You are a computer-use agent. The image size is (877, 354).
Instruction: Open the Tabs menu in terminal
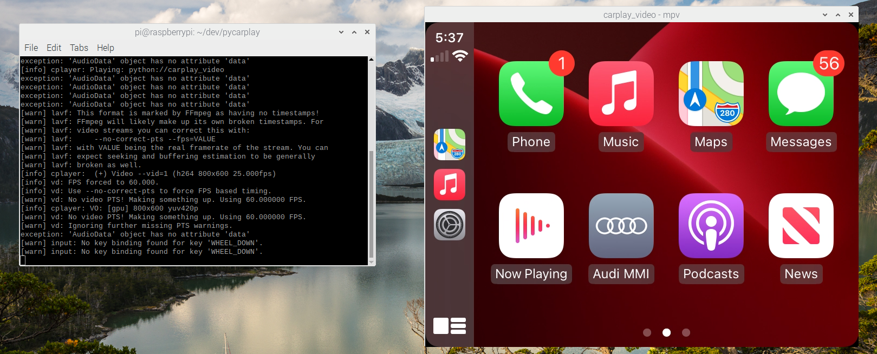pos(79,48)
